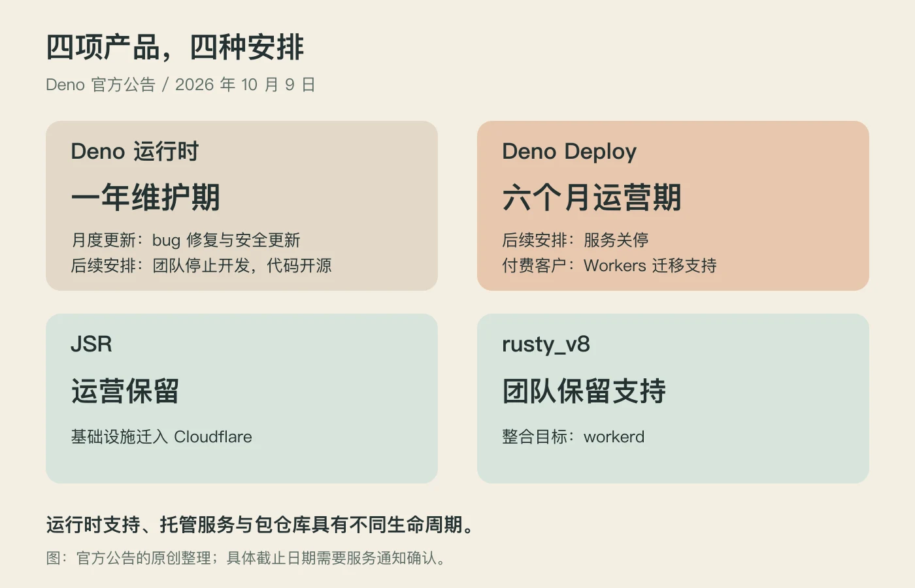Screen dimensions: 915x588
Task: Click the Deno 运行时 card title
Action: tap(135, 152)
